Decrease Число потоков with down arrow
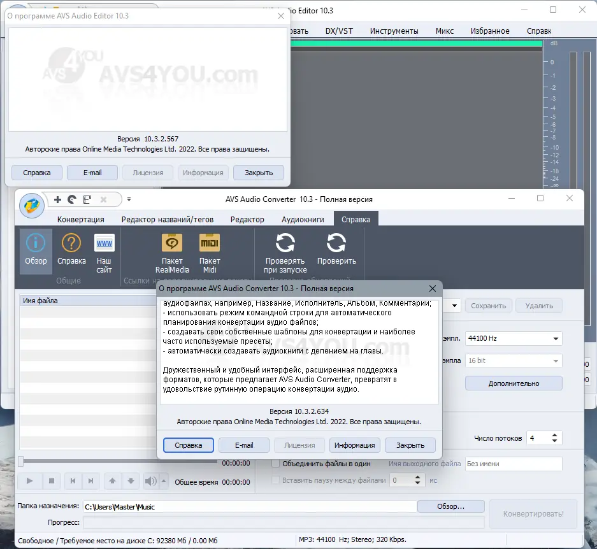Viewport: 597px width, 549px height. [555, 441]
